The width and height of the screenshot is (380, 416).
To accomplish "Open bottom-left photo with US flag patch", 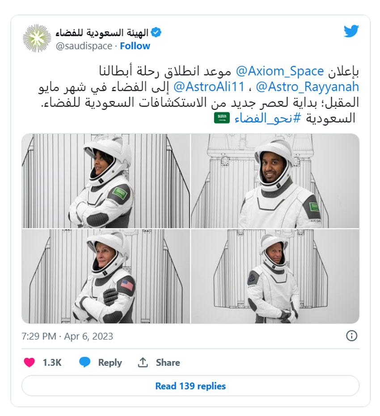I will coord(106,277).
